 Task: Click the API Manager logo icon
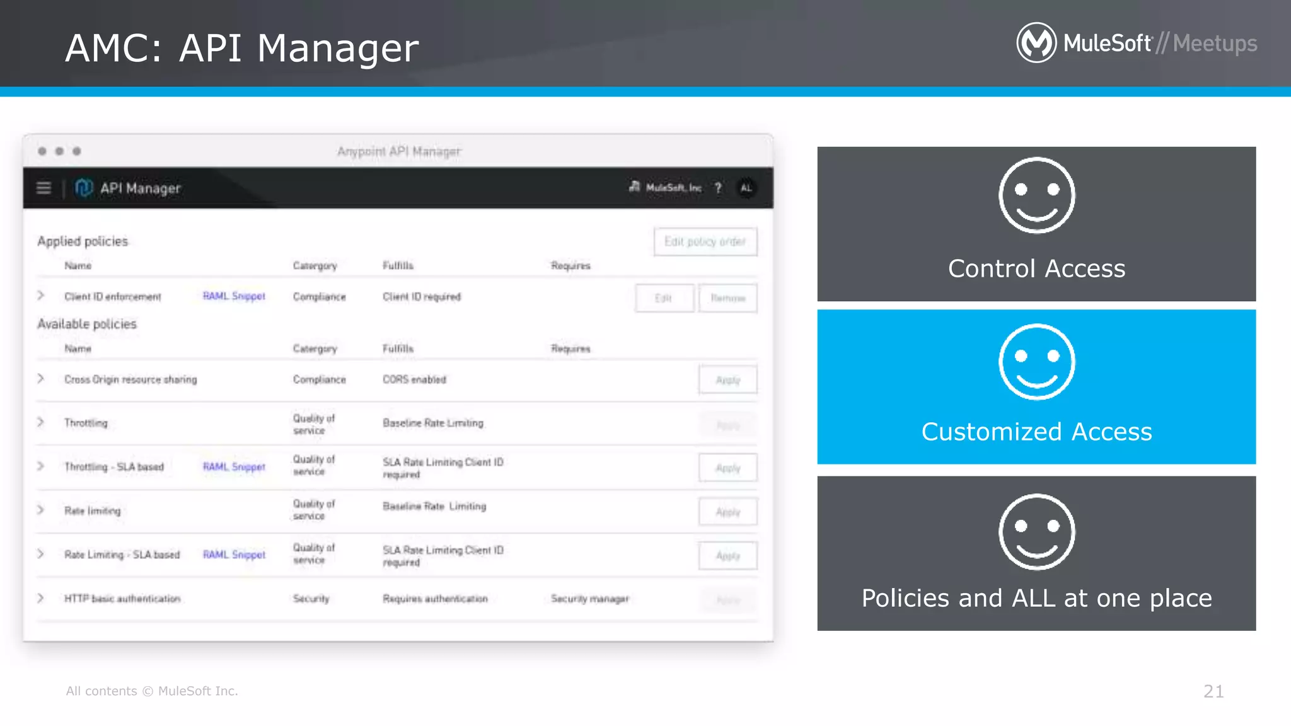pyautogui.click(x=83, y=188)
